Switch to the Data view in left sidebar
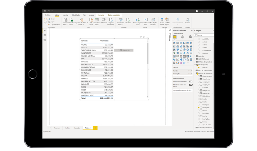The image size is (257, 151). click(x=45, y=35)
